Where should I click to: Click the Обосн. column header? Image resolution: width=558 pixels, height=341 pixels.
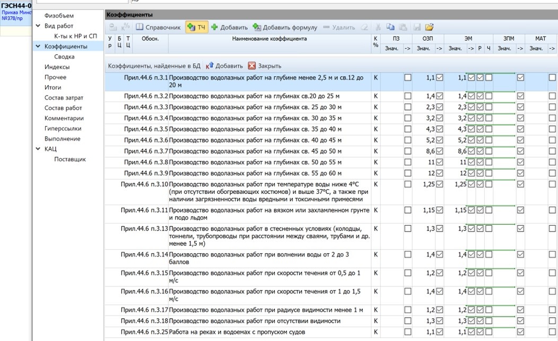150,38
